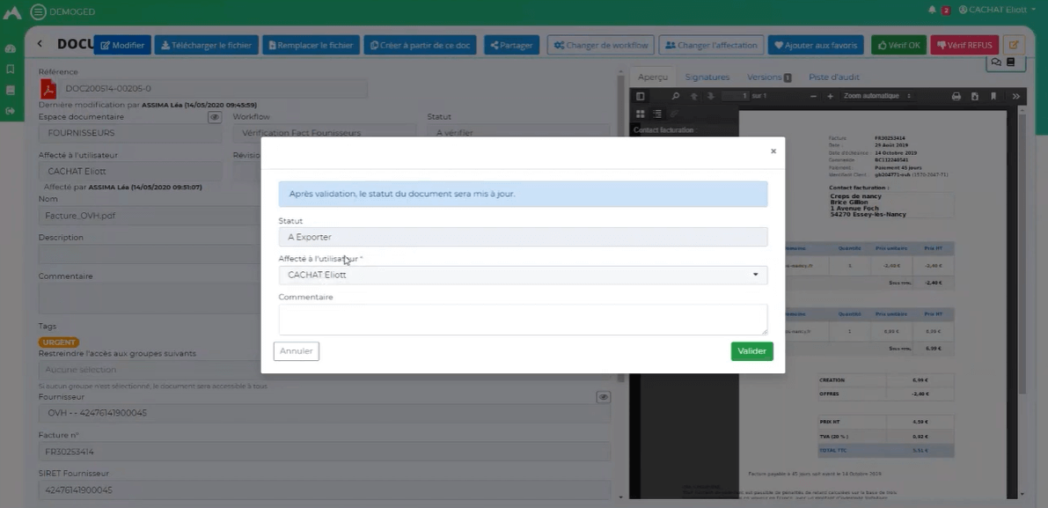The height and width of the screenshot is (508, 1048).
Task: Click the Statut field showing A Exporter
Action: [x=523, y=237]
